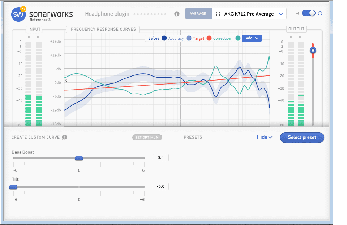Click the row of dots after Headphone plugin
This screenshot has width=347, height=225.
[150, 14]
